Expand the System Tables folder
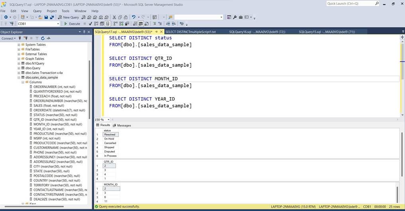The width and height of the screenshot is (405, 211). [19, 45]
